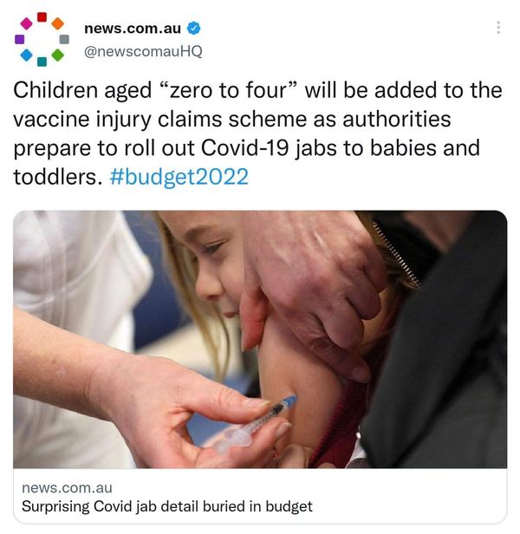Click the blue verified badge checkmark

(194, 29)
